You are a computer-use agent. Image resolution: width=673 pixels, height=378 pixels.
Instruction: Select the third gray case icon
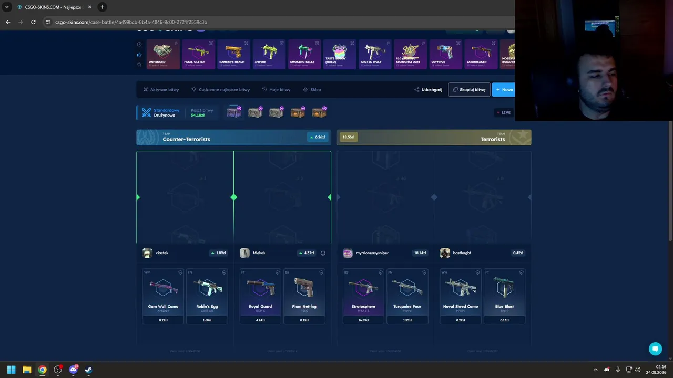pyautogui.click(x=276, y=112)
